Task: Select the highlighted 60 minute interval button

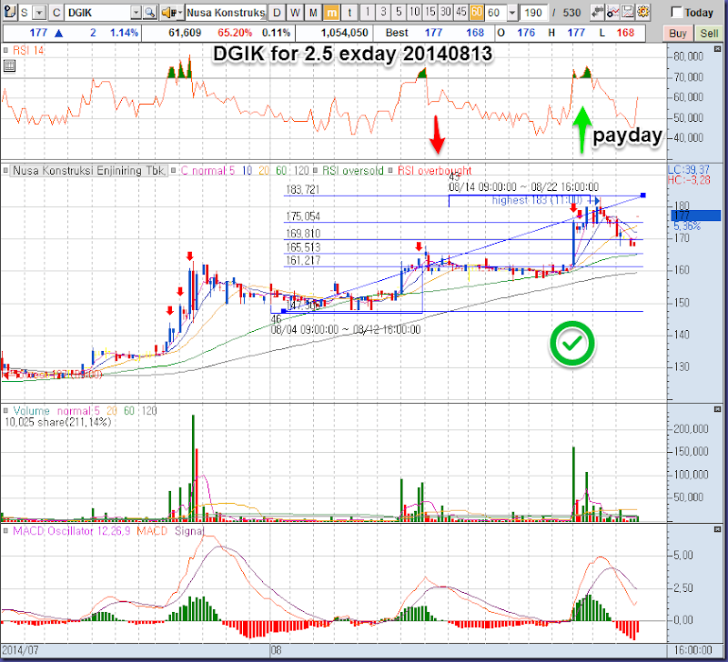Action: pos(476,12)
